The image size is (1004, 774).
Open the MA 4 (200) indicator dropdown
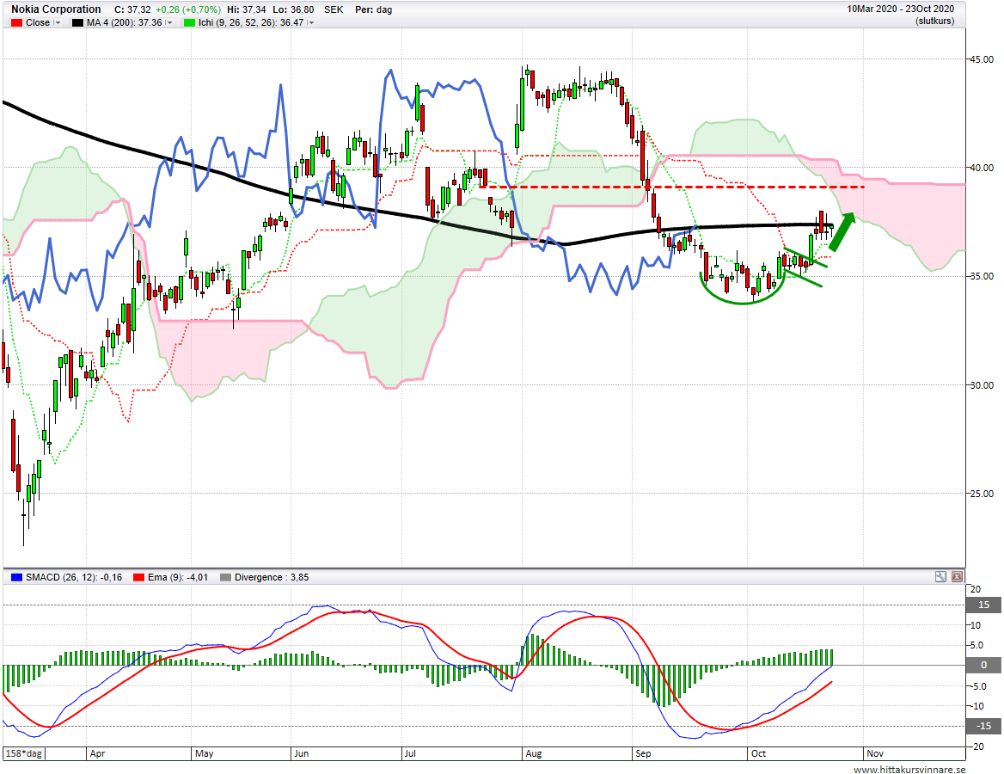tap(169, 22)
